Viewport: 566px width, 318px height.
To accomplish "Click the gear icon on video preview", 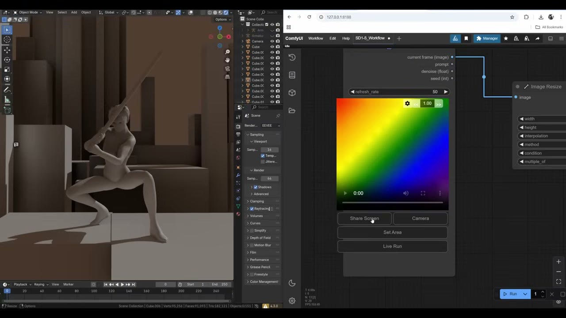I will 407,103.
